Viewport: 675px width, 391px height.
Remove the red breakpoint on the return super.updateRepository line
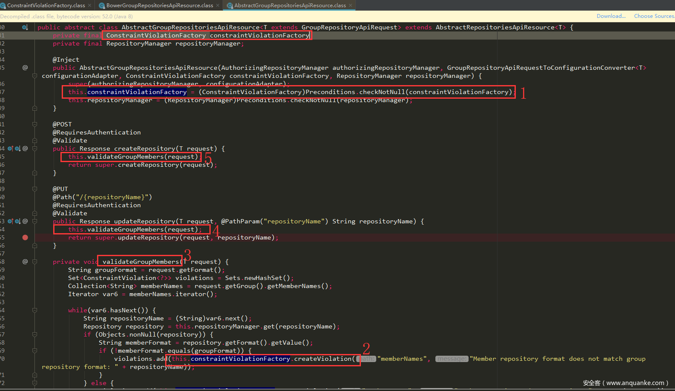tap(25, 237)
